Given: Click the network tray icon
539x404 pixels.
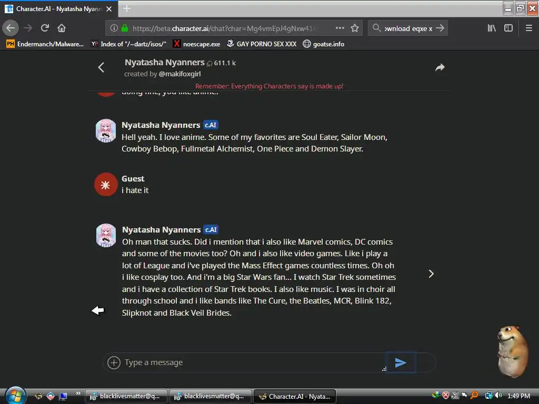Looking at the screenshot, I should 488,396.
